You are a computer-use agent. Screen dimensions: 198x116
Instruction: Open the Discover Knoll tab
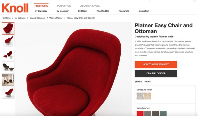tap(90, 6)
